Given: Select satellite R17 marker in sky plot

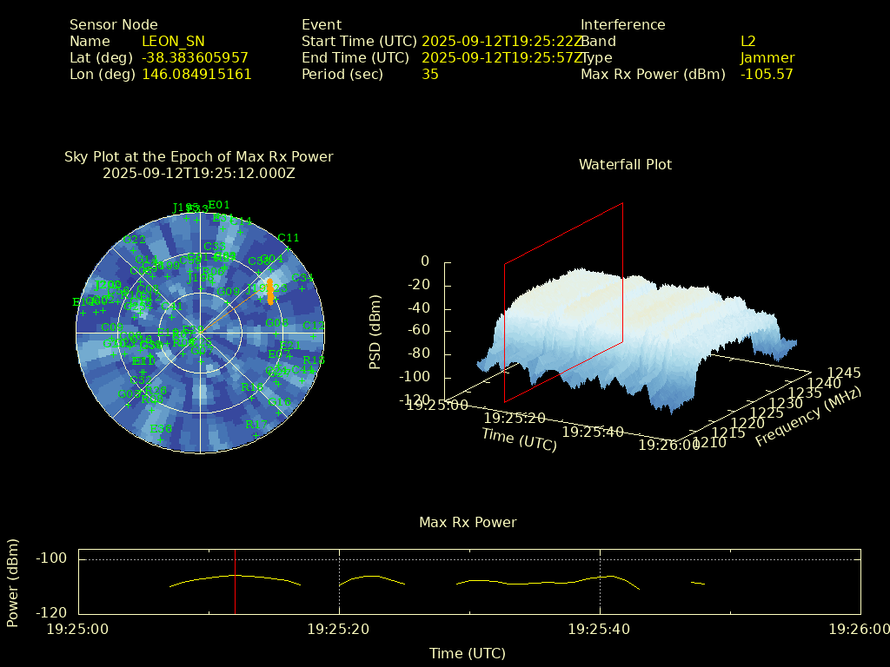Looking at the screenshot, I should 256,425.
